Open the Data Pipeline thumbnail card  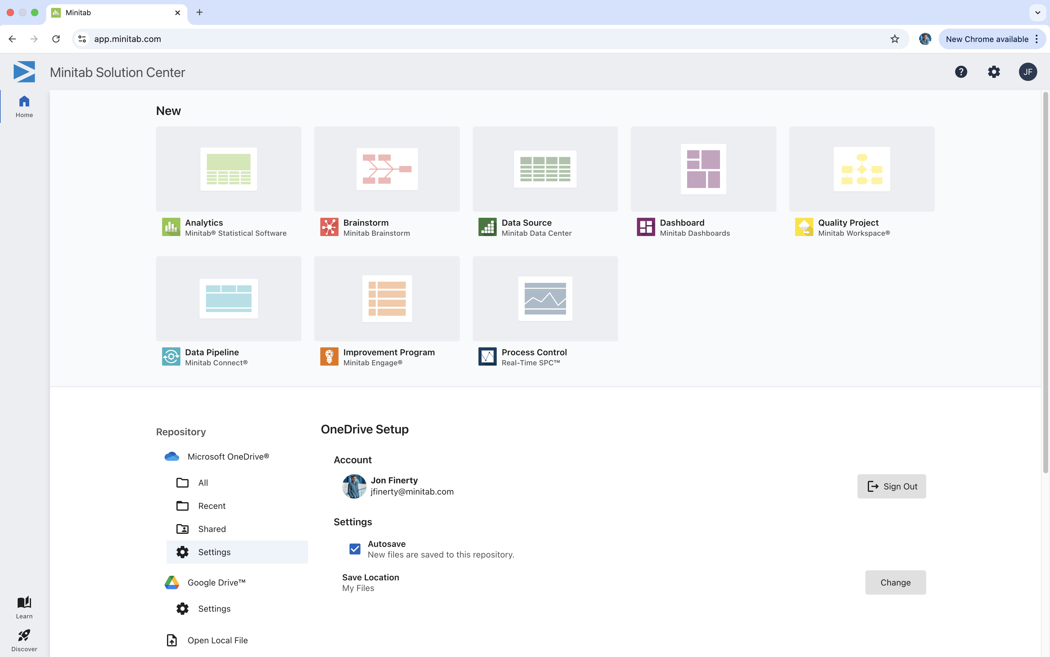point(228,298)
